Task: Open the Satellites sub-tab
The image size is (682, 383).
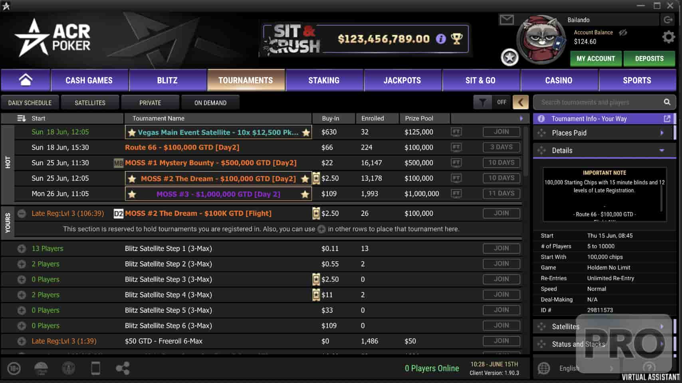Action: click(90, 103)
